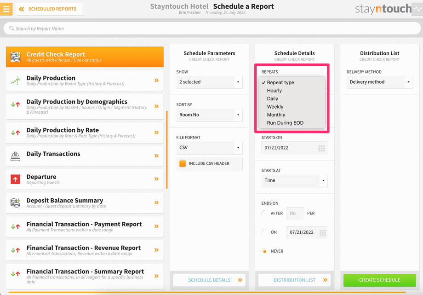Click the After 'No.' count field
The height and width of the screenshot is (295, 423).
[295, 214]
